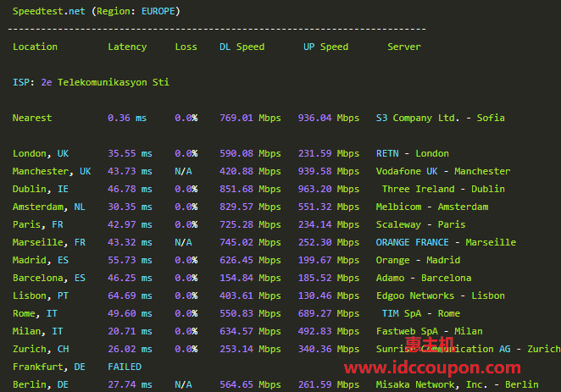Click Marseille download '745.02 Mbps'

point(250,242)
